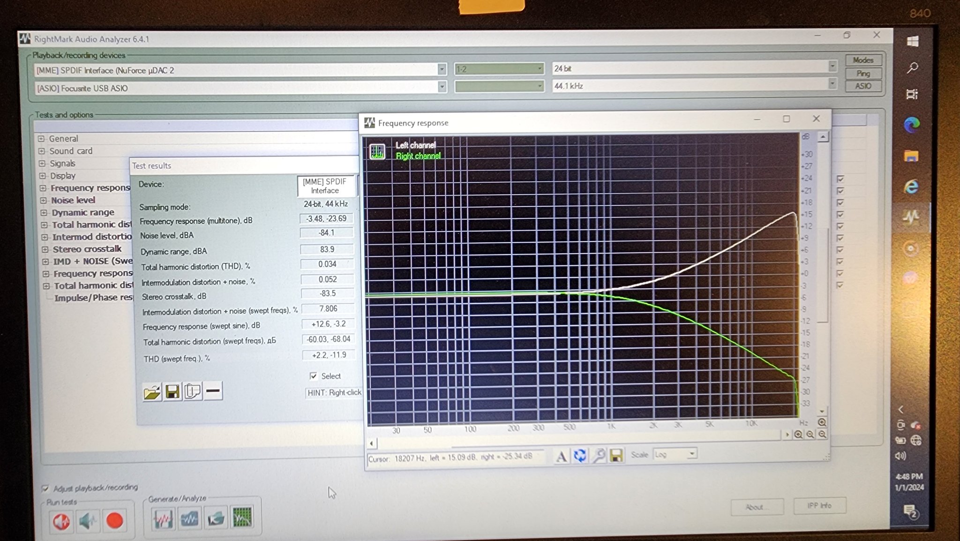Click the blue swap arrows icon under graph
This screenshot has height=541, width=960.
click(580, 456)
